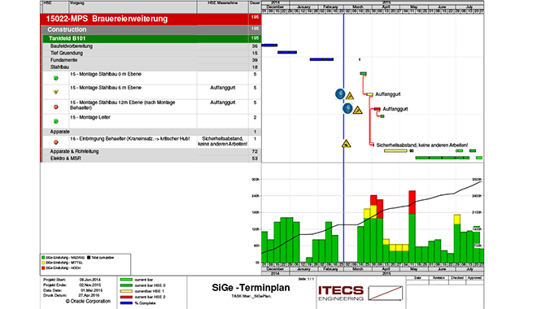
Task: Select long green Elektro & MSR bar
Action: point(443,158)
